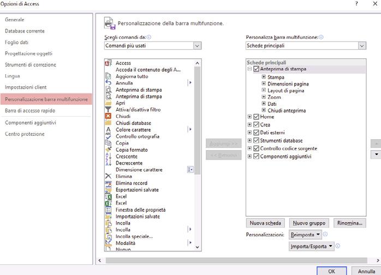
Task: Click the Importazioni salvate icon
Action: [108, 216]
